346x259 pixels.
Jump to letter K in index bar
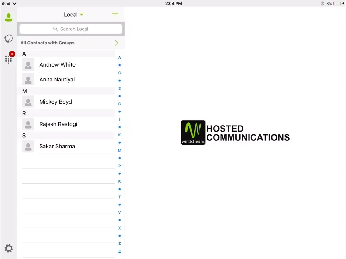point(120,135)
